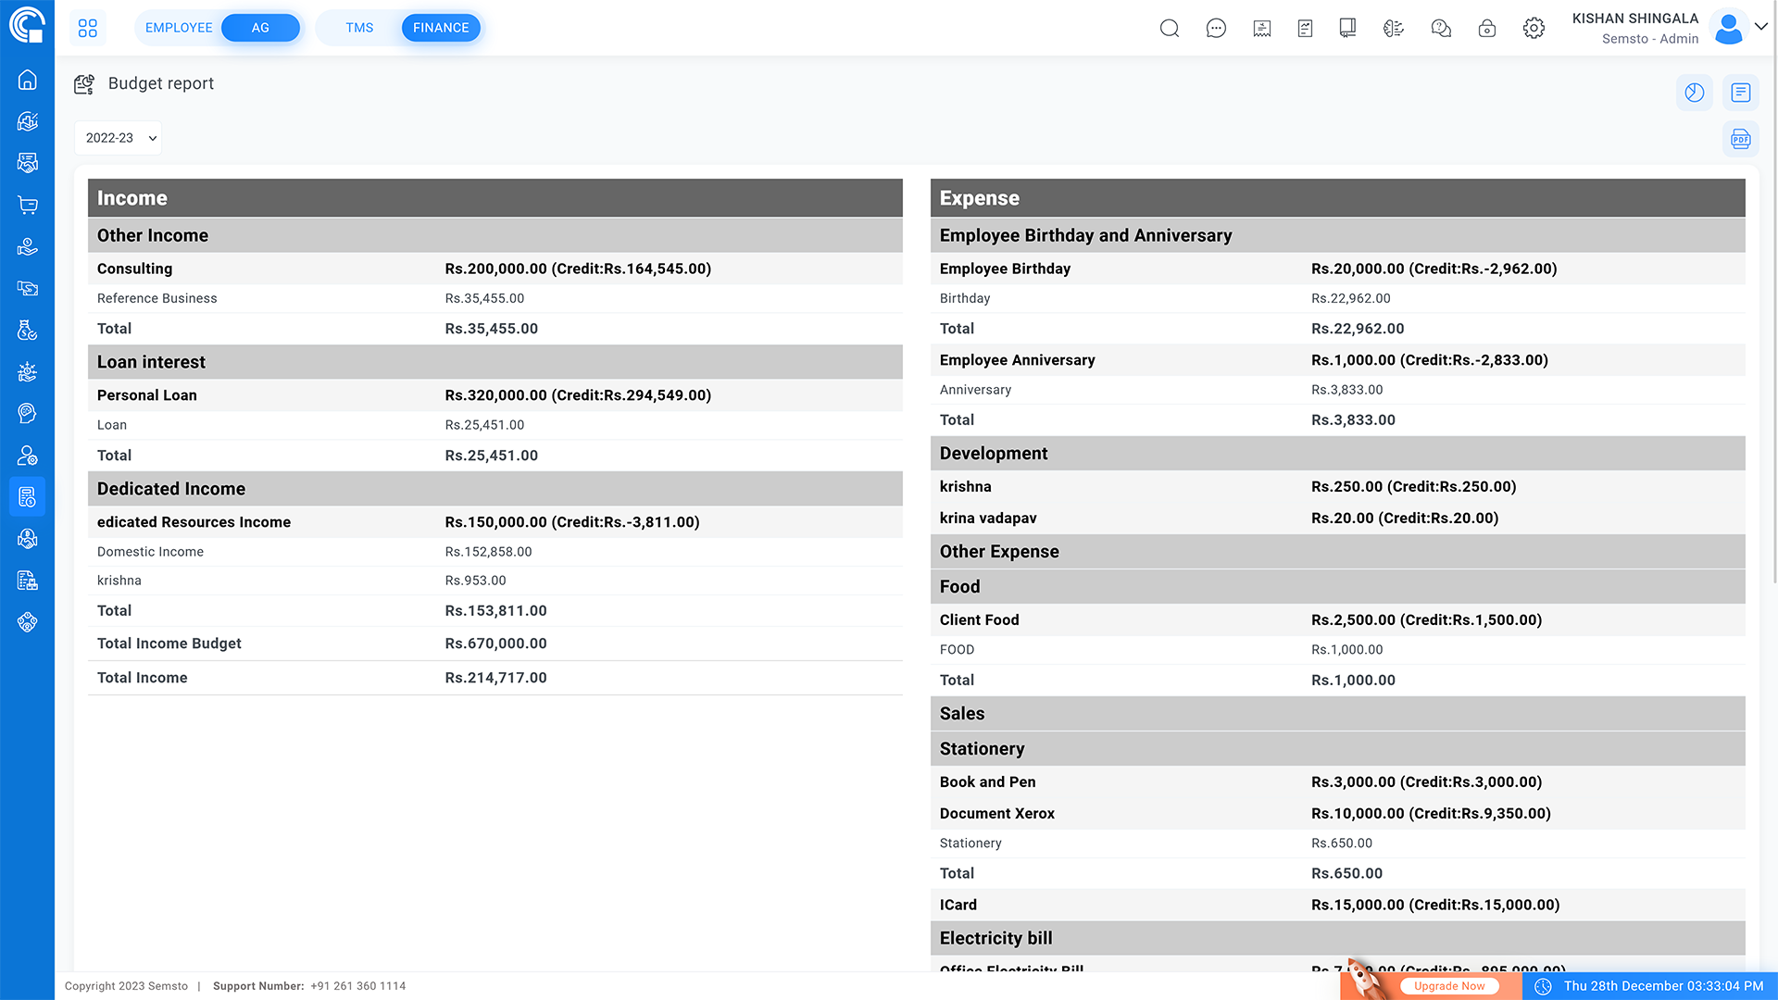Open the receipt invoice header icon
The image size is (1778, 1000).
1262,28
